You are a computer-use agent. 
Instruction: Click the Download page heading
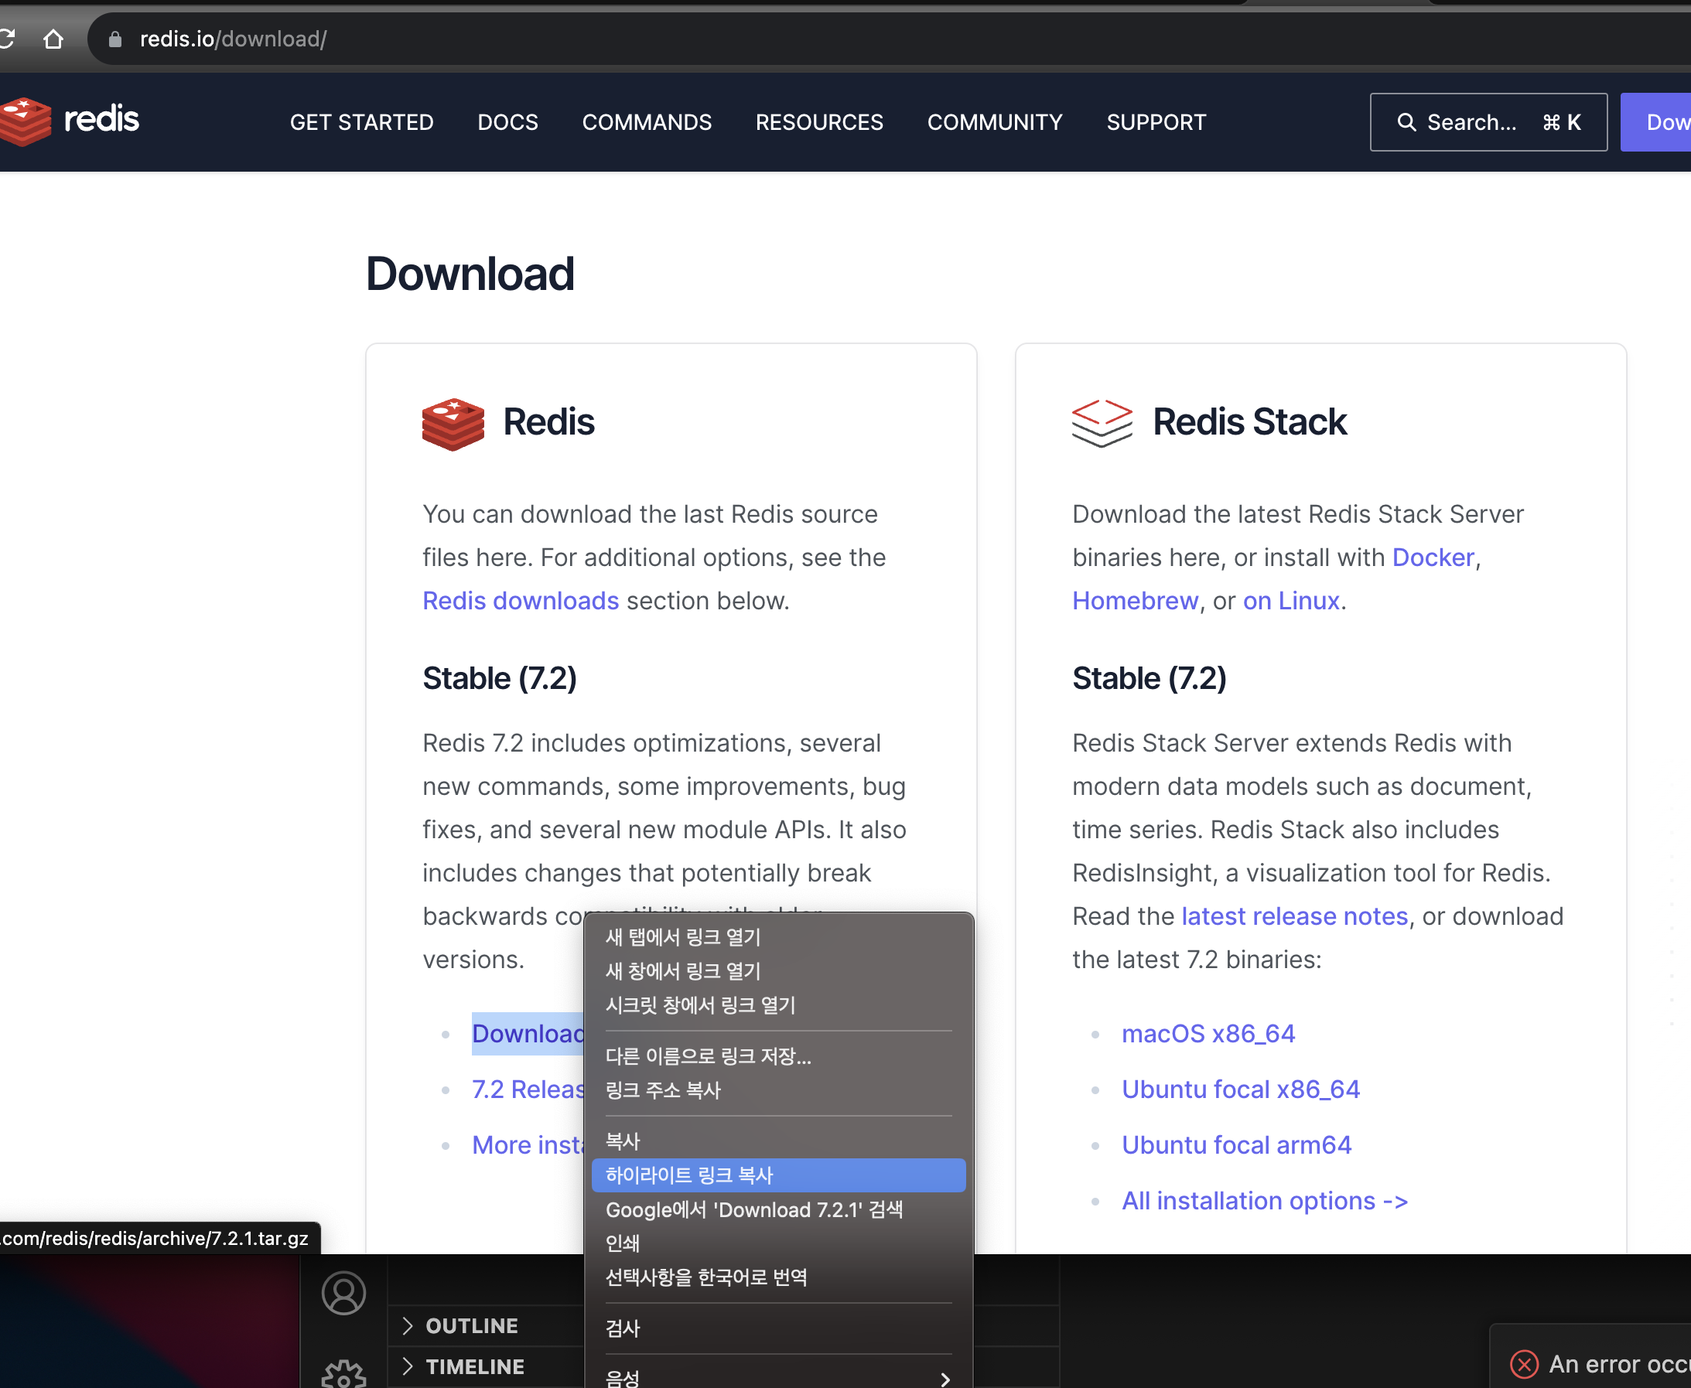click(x=470, y=274)
